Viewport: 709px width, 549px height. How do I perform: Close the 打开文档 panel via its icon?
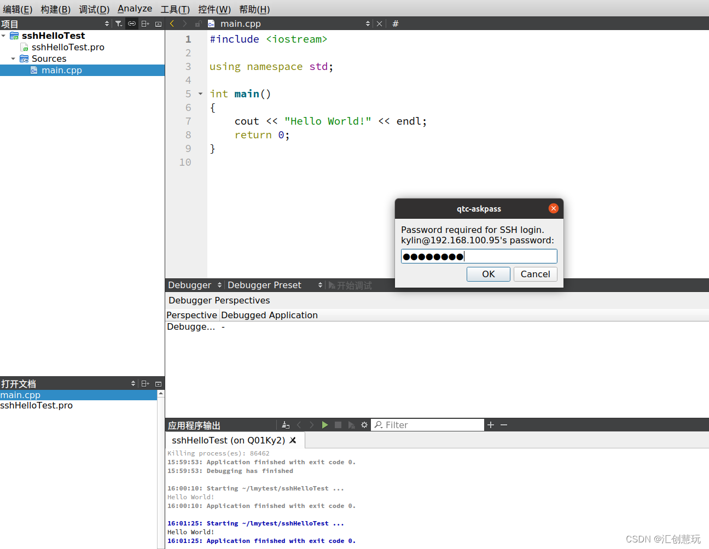[x=159, y=383]
